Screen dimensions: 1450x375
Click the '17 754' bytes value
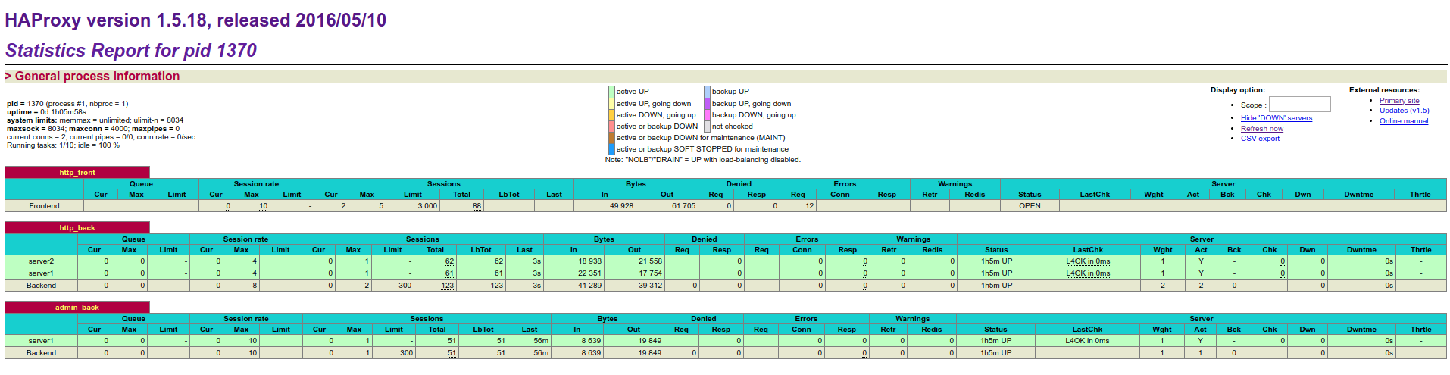650,273
